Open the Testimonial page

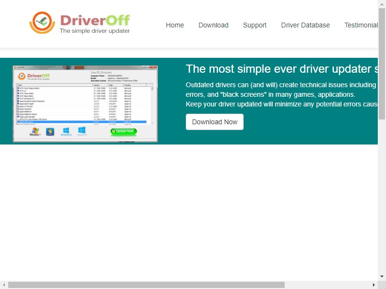pos(361,25)
